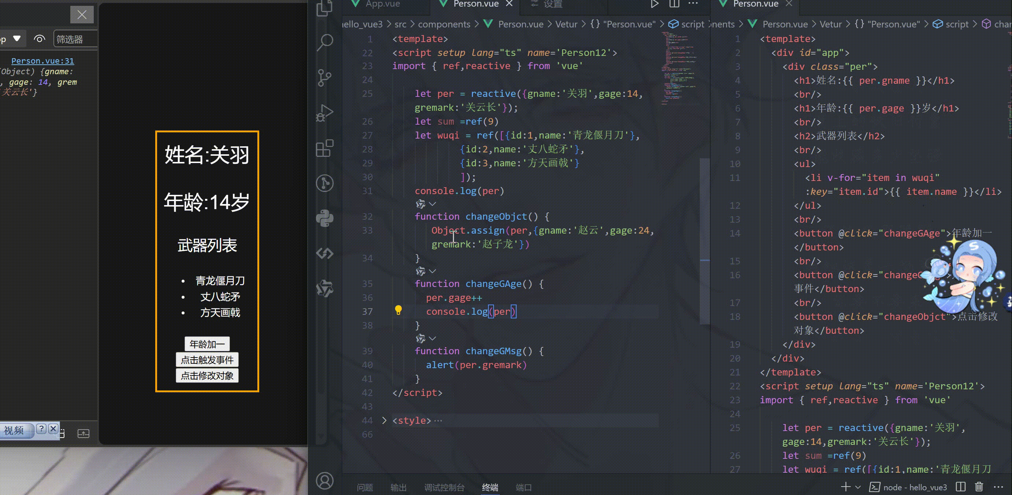Open the remote code arrows icon in the activity bar
The height and width of the screenshot is (495, 1012).
point(325,253)
